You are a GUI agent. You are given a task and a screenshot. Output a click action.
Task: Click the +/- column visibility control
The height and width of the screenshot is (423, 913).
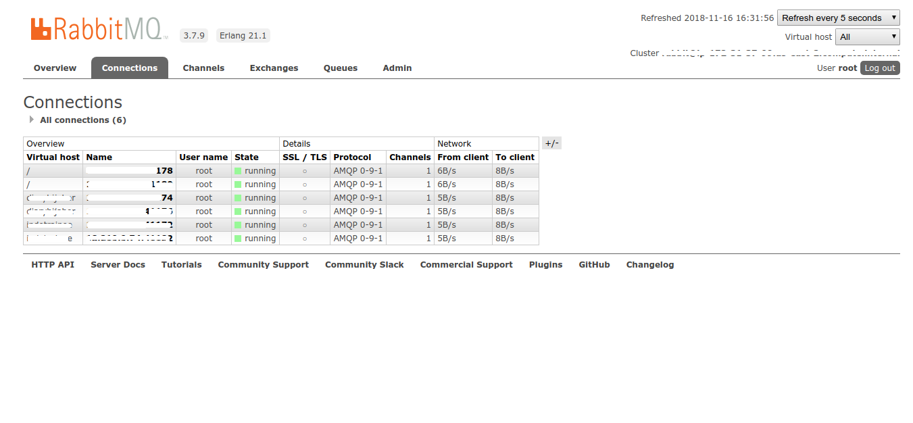coord(551,143)
